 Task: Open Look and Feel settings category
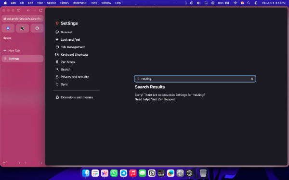pos(68,39)
